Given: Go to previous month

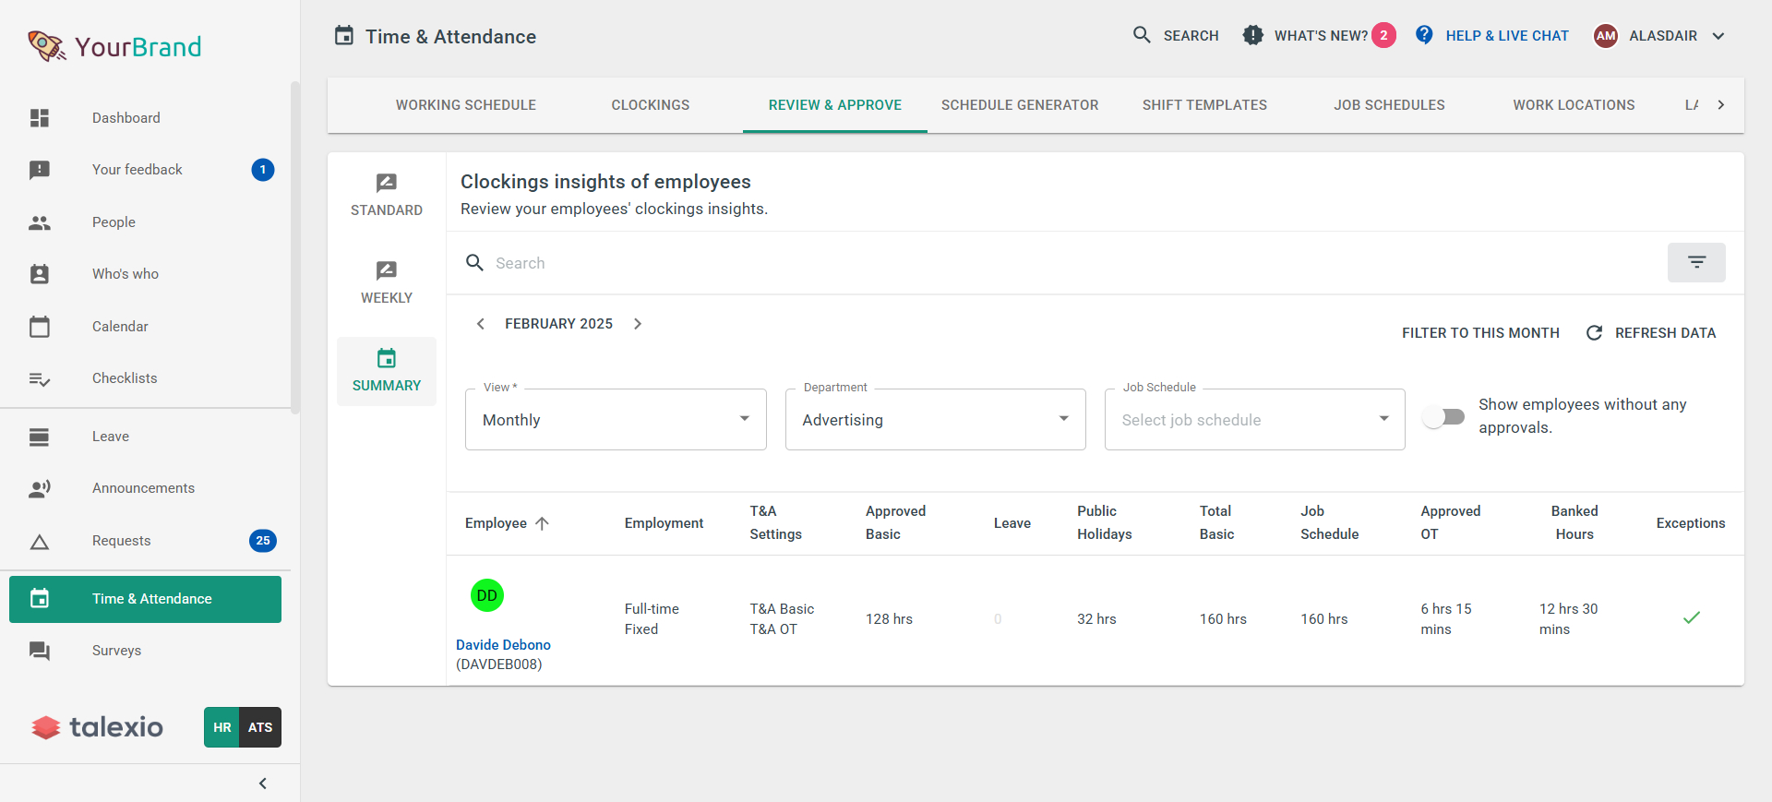Looking at the screenshot, I should pyautogui.click(x=480, y=324).
